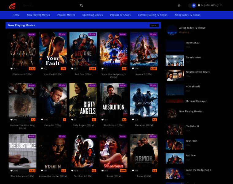Open the Anora (2024) title link
This screenshot has height=184, width=233.
[x=113, y=176]
